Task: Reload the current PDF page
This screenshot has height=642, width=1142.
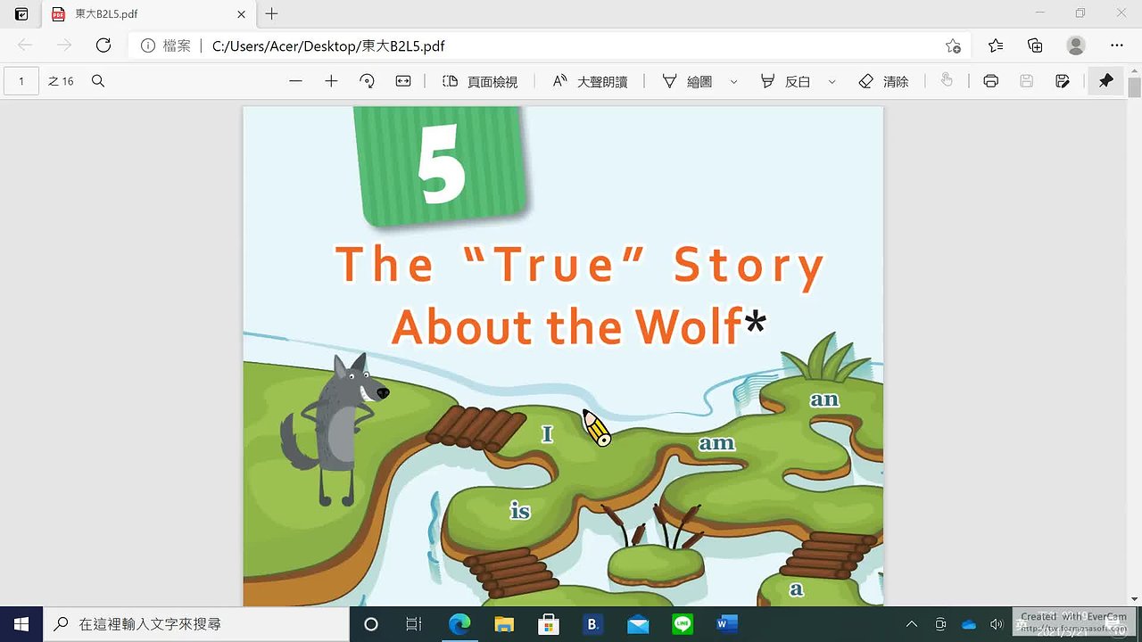Action: pyautogui.click(x=103, y=45)
